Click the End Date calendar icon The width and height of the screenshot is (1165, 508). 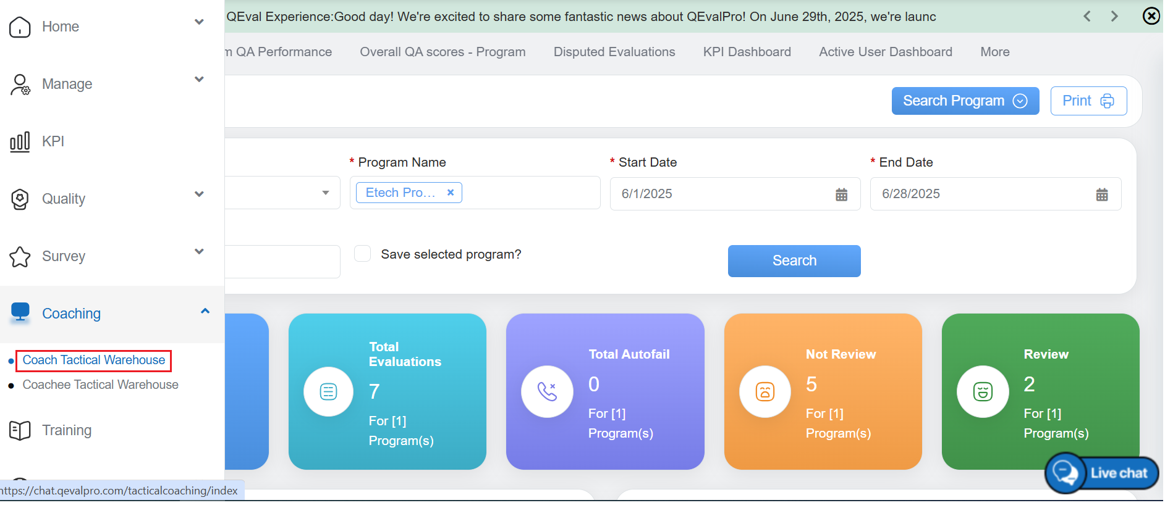click(1101, 194)
